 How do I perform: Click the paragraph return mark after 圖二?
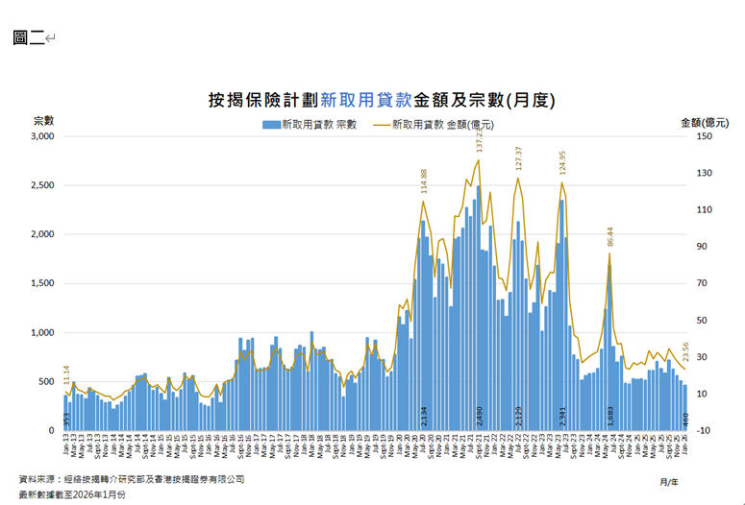tap(50, 38)
